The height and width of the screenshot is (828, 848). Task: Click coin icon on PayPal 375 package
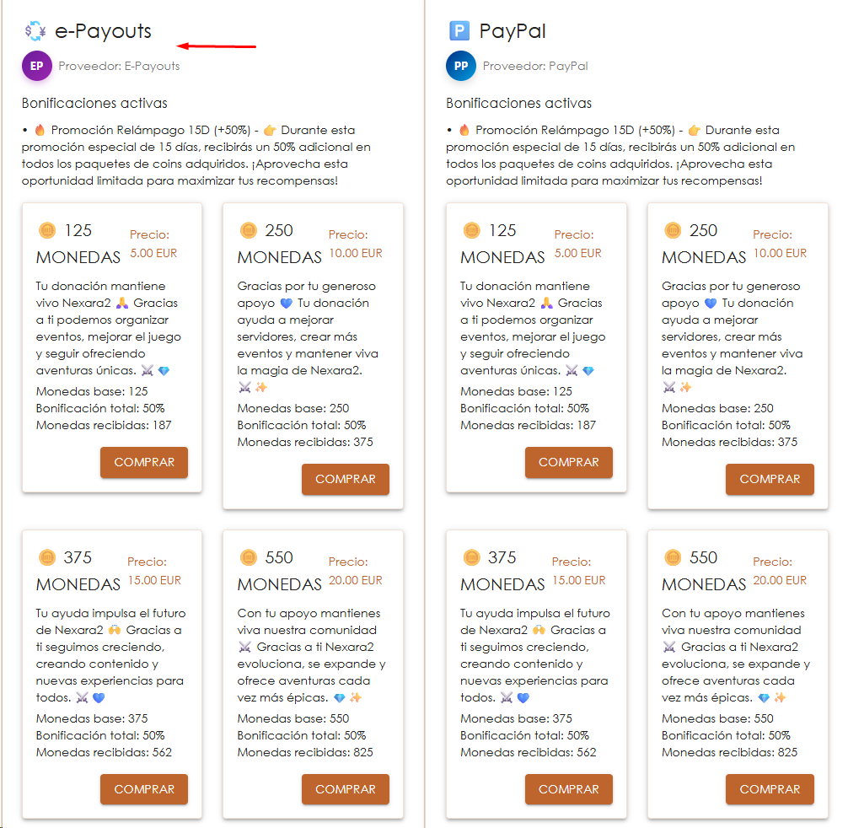[472, 557]
